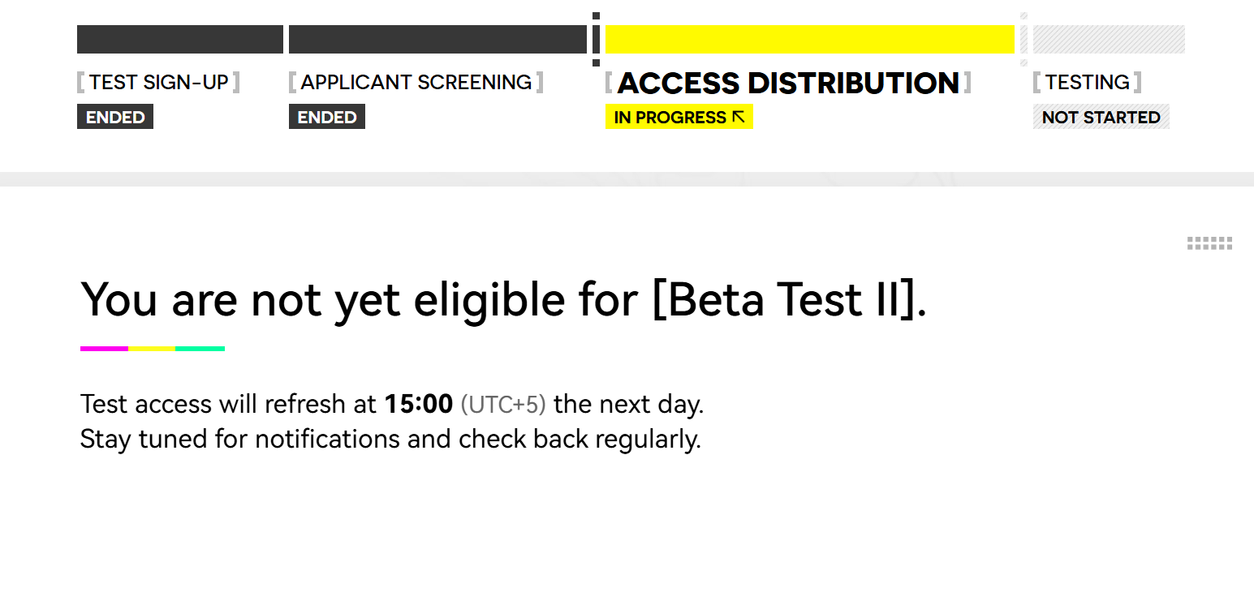
Task: Click the dark vertical marker before the yellow bar
Action: tap(596, 39)
